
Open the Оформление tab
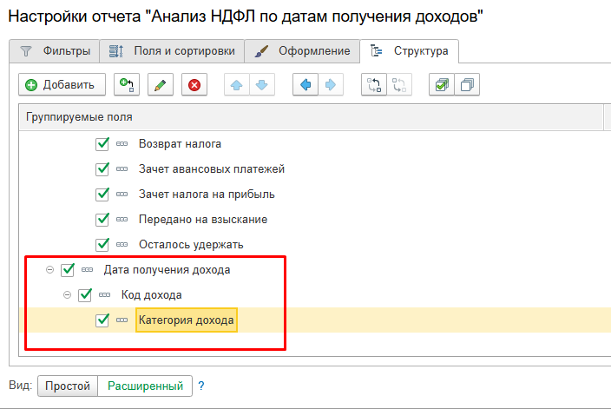pos(302,51)
